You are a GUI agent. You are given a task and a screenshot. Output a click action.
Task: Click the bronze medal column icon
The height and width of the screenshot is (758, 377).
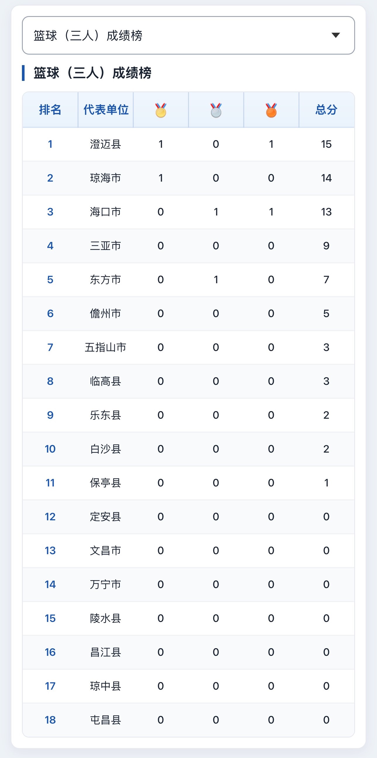[271, 110]
